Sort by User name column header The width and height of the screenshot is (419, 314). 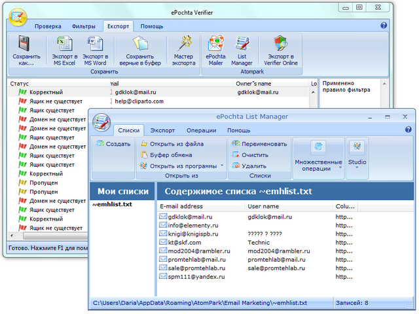(288, 207)
